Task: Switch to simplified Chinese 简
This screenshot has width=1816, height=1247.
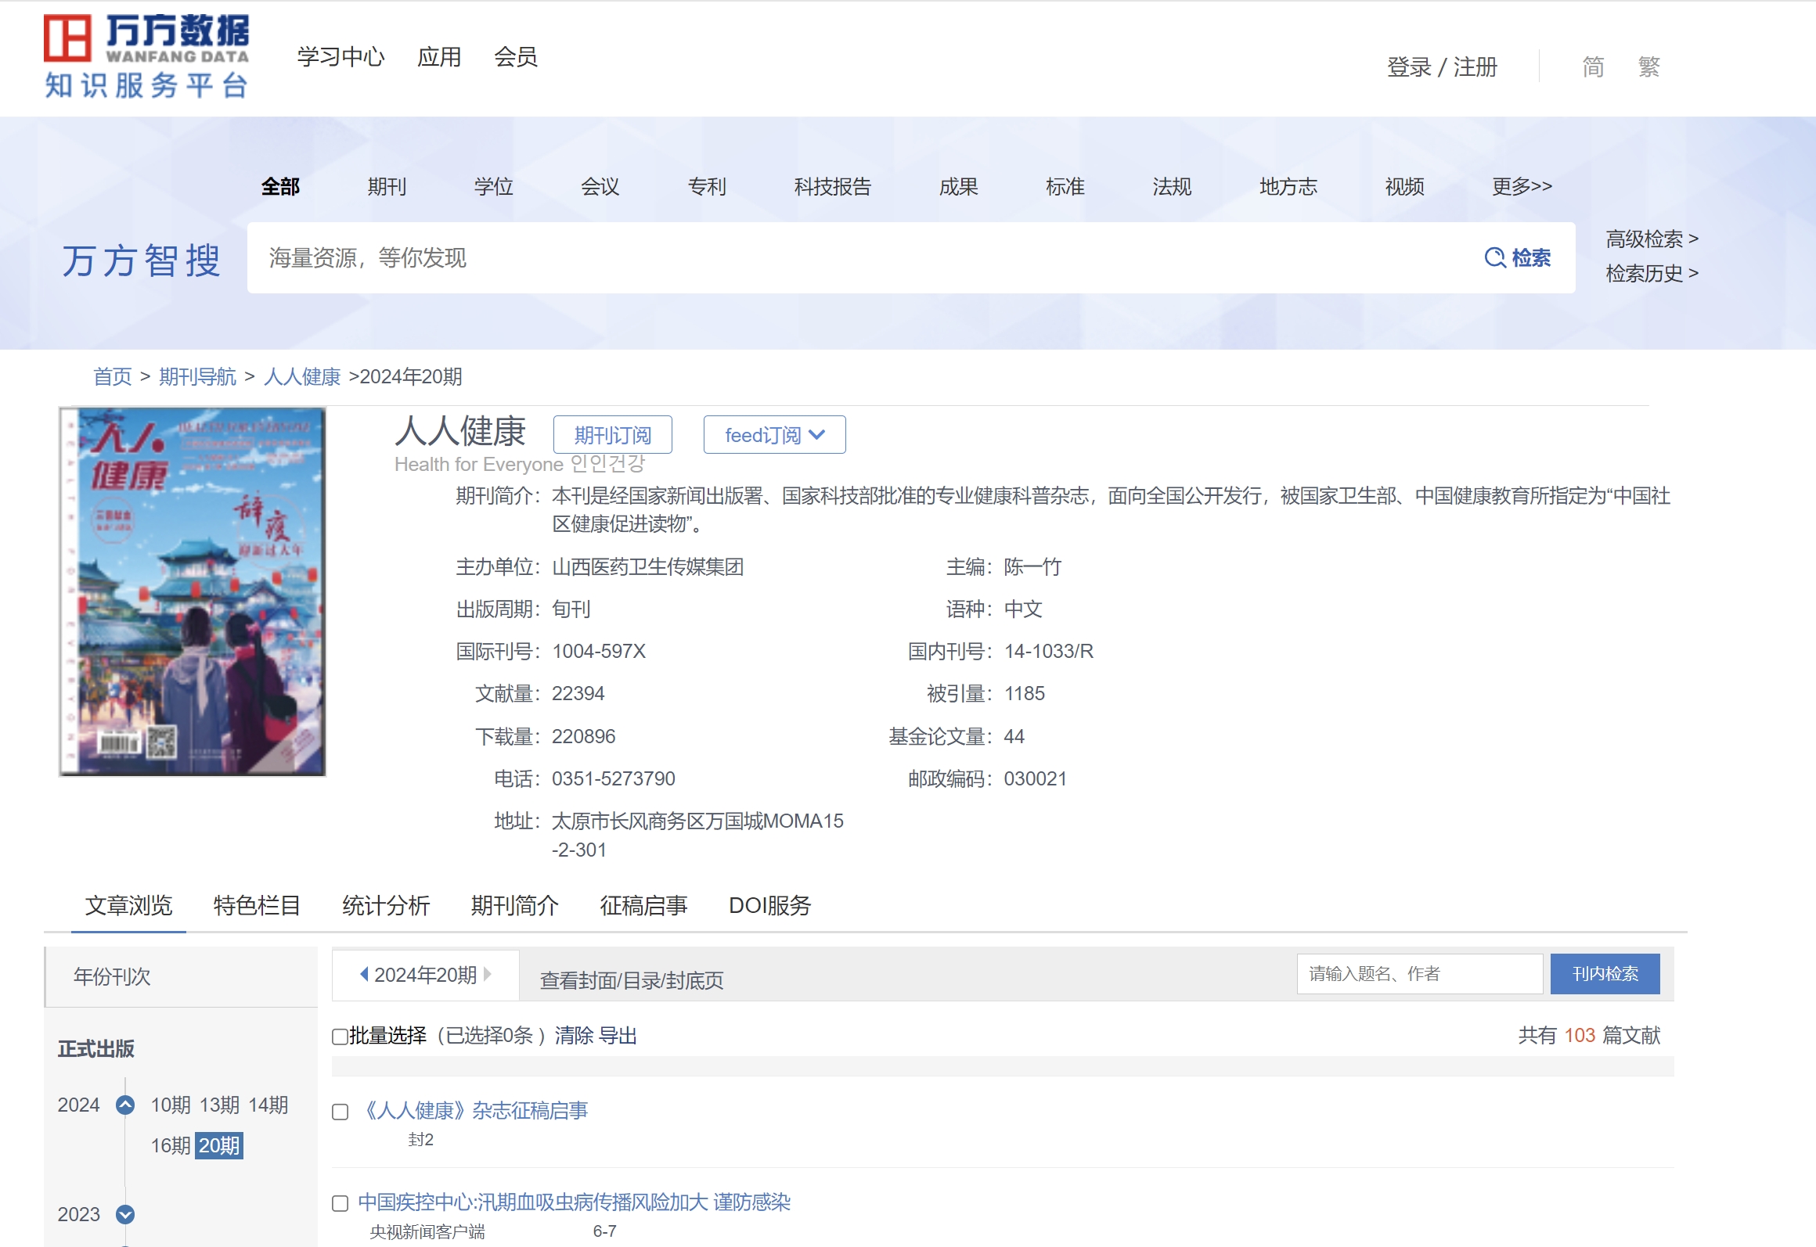Action: click(1593, 66)
